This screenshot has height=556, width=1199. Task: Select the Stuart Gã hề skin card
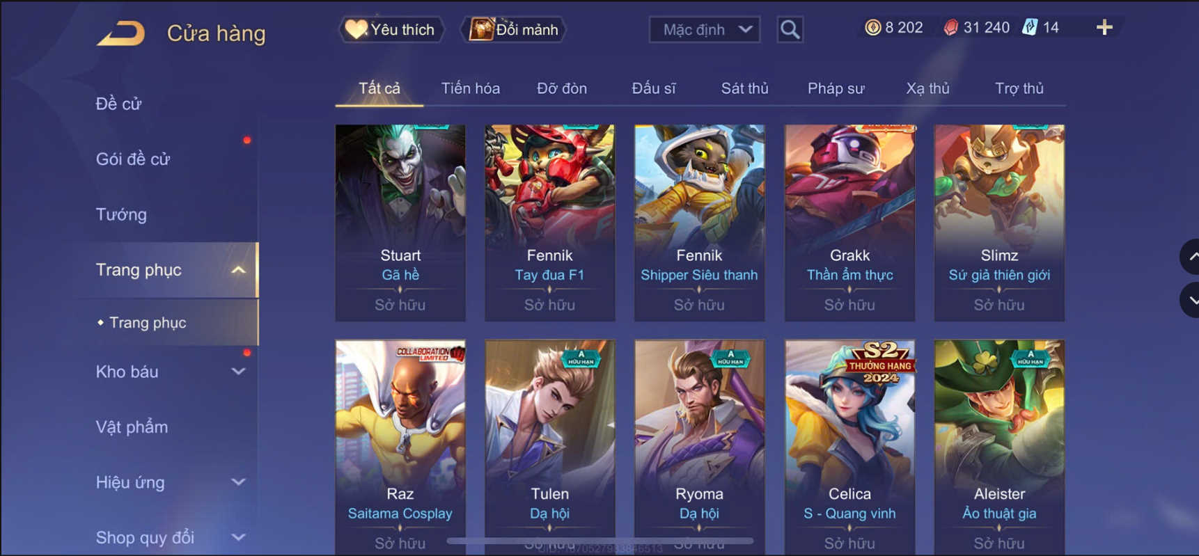point(400,223)
